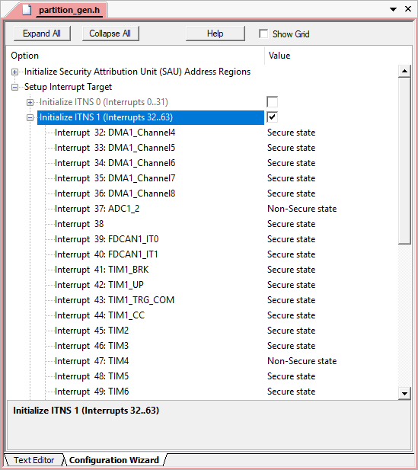Screen dimensions: 418x470
Task: Collapse the Setup Interrupt Target node
Action: [14, 88]
